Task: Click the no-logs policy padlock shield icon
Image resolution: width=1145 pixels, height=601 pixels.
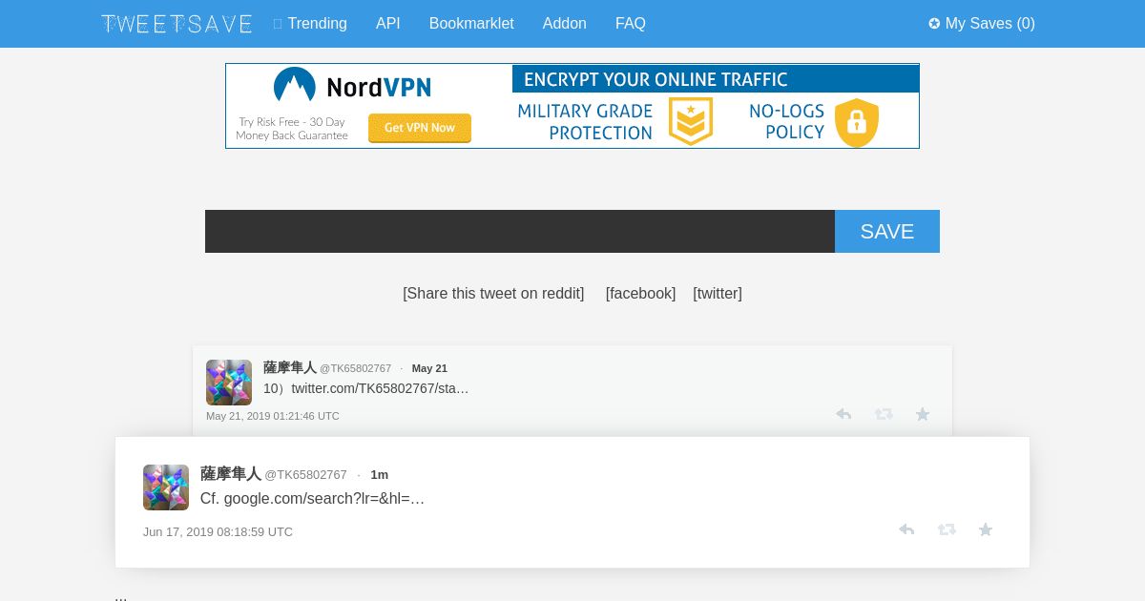Action: click(857, 123)
